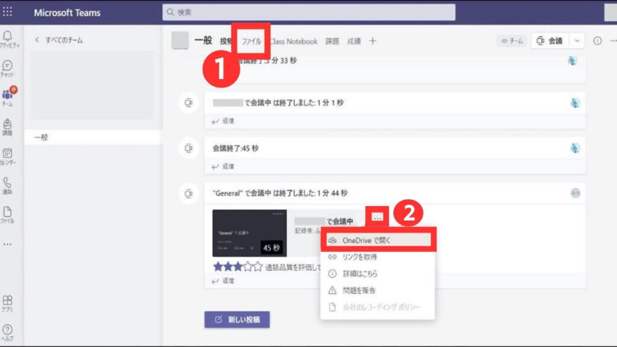Open the Activity feed in the sidebar
617x347 pixels.
(x=9, y=38)
